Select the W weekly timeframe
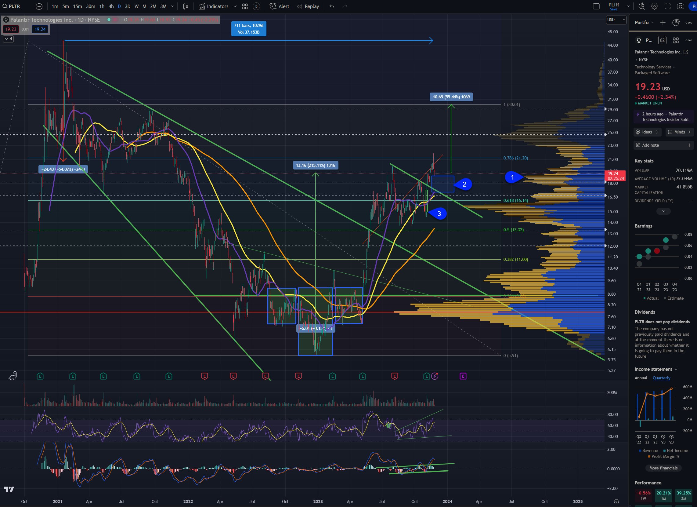 click(136, 6)
